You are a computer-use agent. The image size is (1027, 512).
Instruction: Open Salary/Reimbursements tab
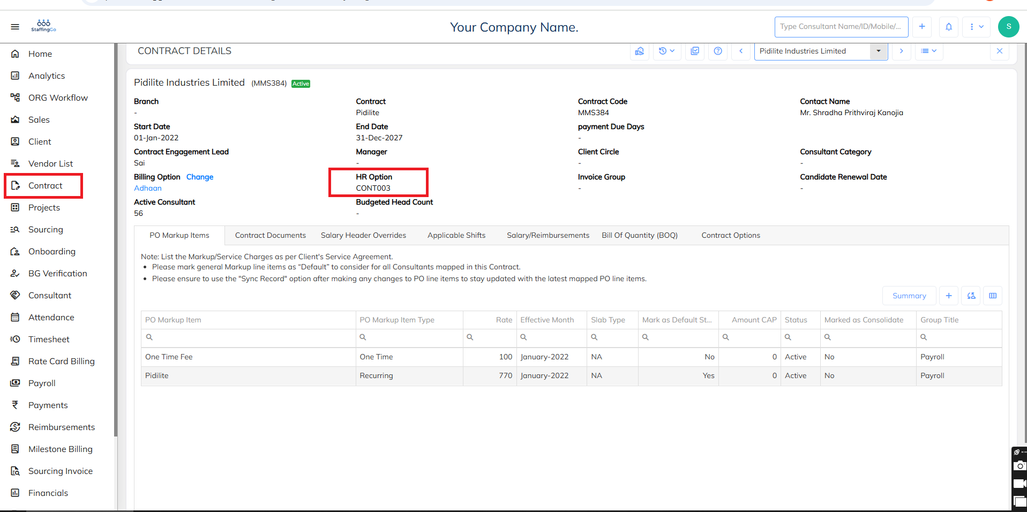(x=548, y=235)
